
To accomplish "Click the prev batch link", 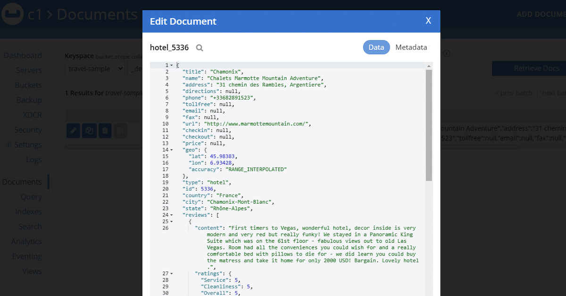I will pos(514,93).
